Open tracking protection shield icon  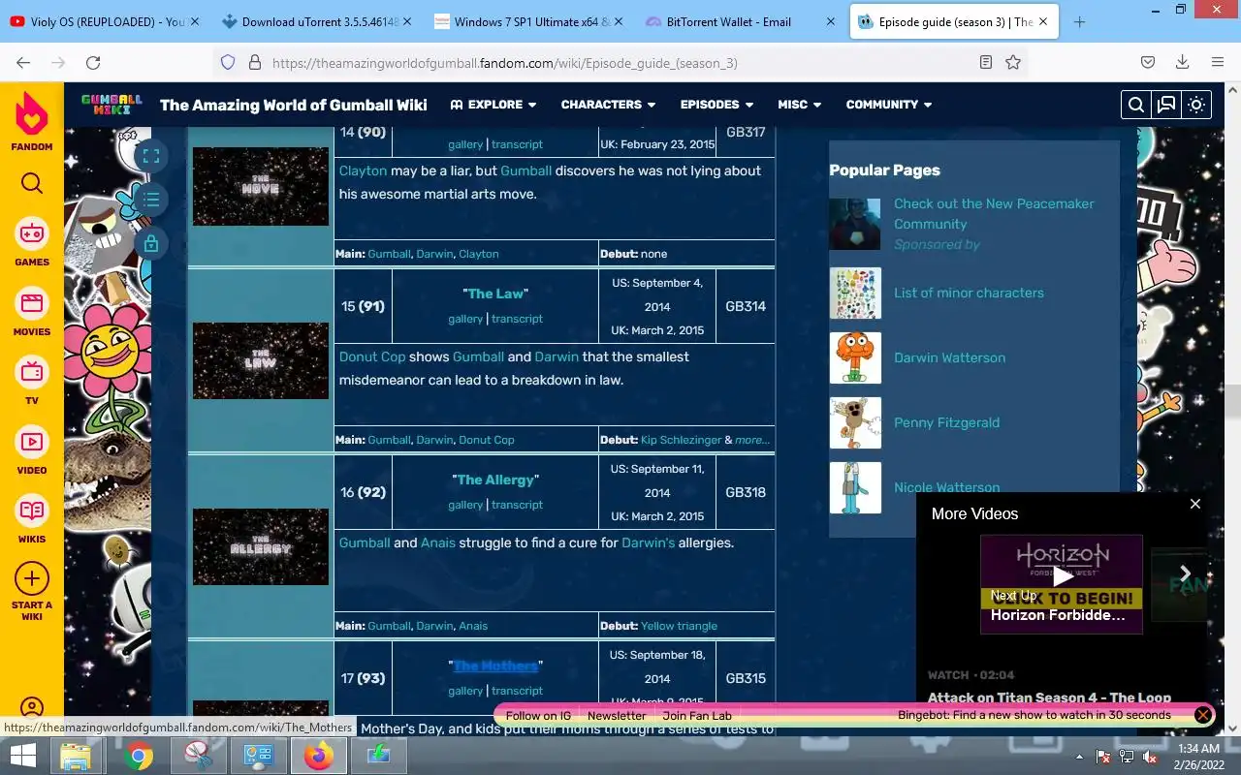(228, 62)
